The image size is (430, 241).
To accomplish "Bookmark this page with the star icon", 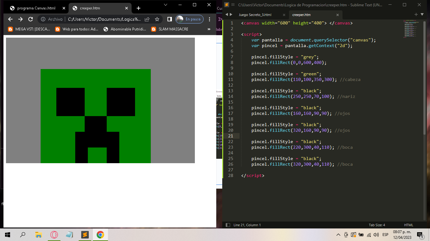I will 157,19.
